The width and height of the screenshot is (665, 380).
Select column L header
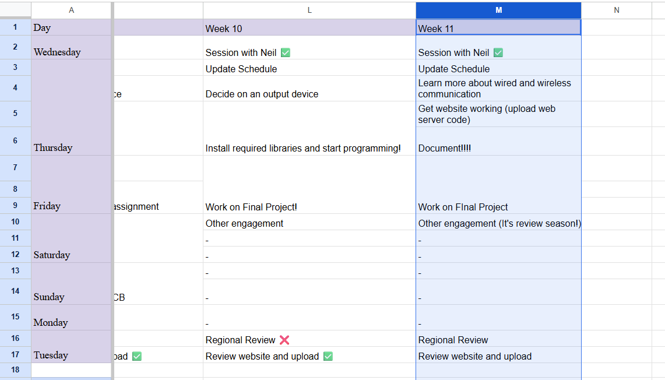(x=309, y=10)
